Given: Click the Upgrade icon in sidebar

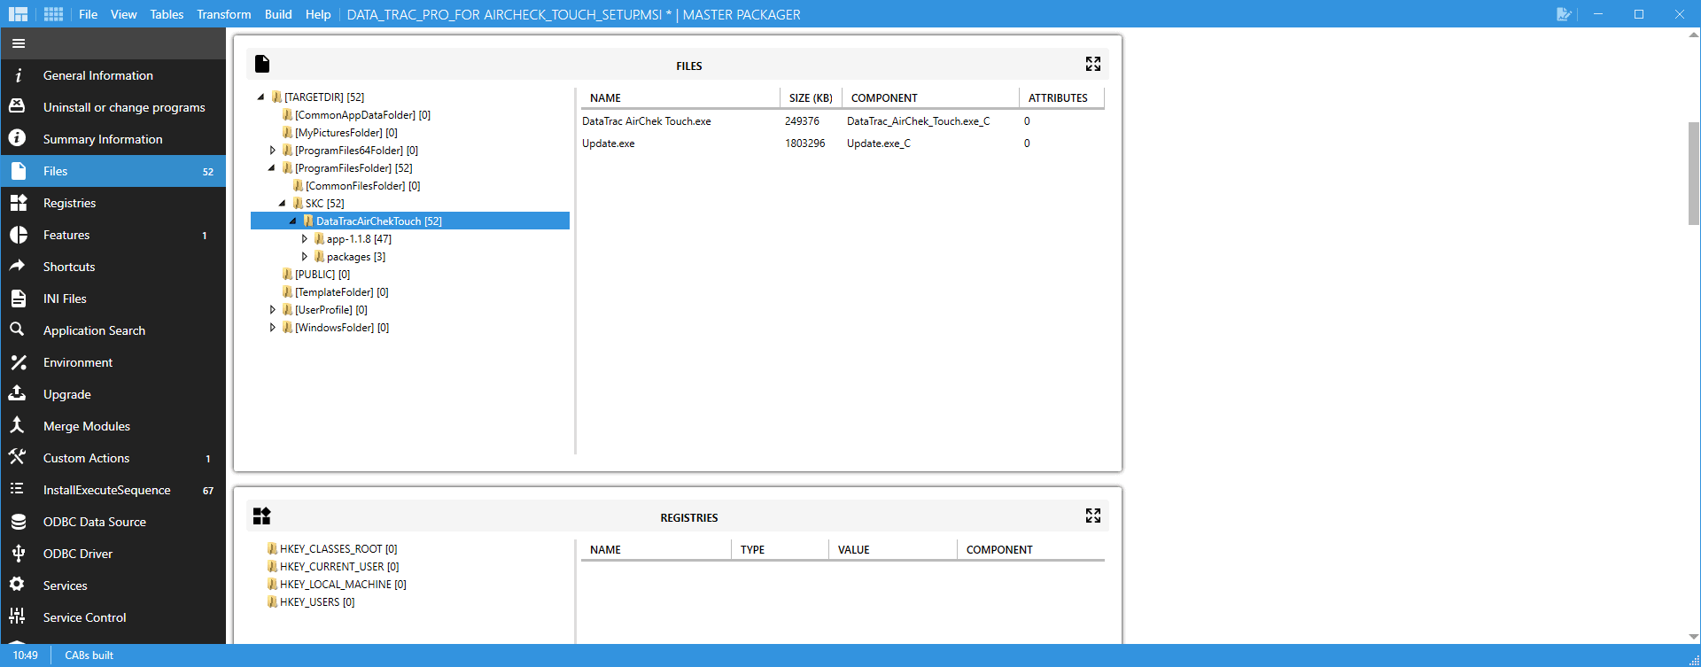Looking at the screenshot, I should point(18,394).
